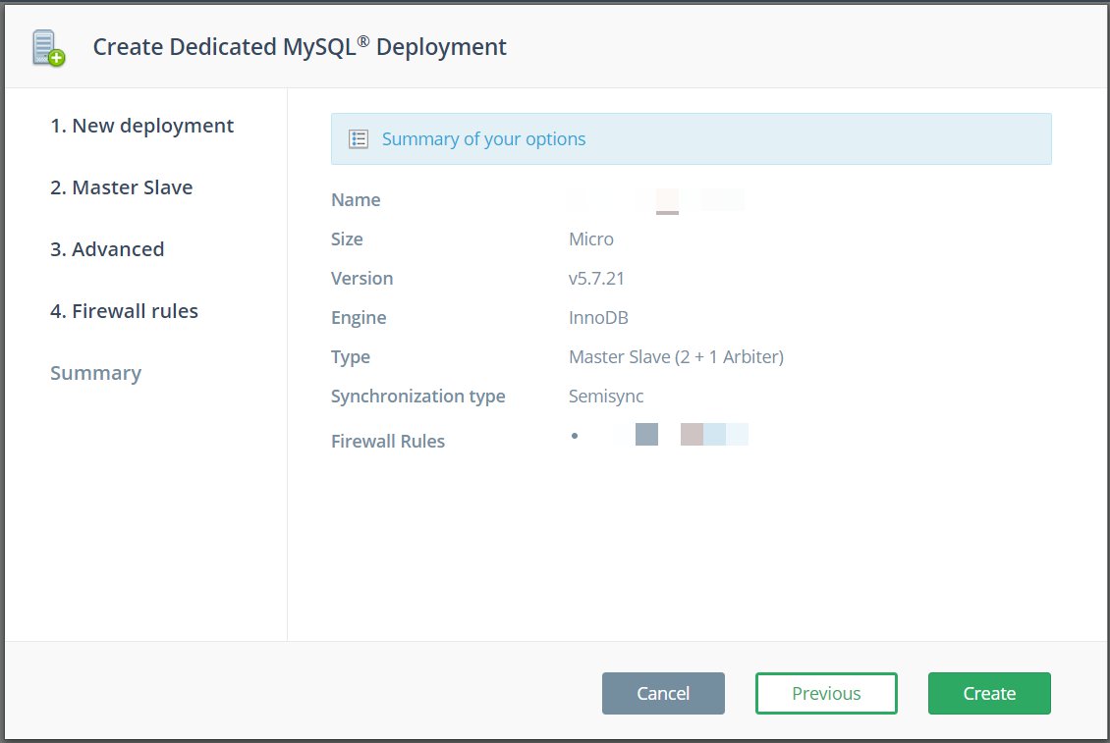
Task: Select the Summary step
Action: pyautogui.click(x=95, y=373)
